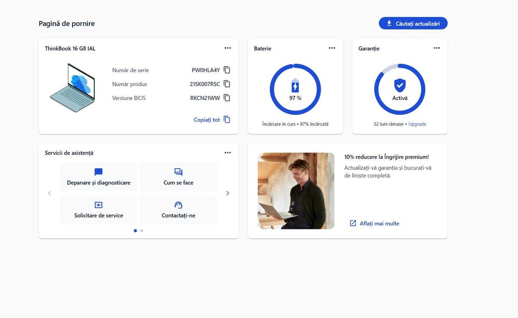The image size is (518, 318).
Task: Click the Număr de serie label
Action: tap(131, 70)
